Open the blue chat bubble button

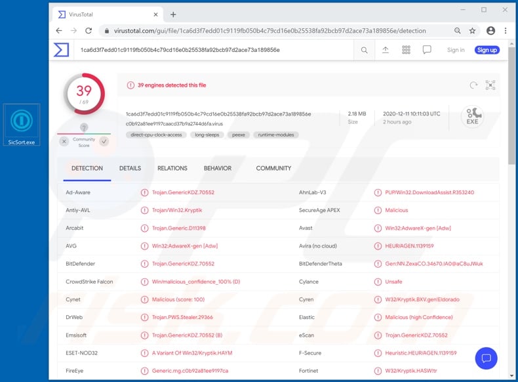point(486,358)
